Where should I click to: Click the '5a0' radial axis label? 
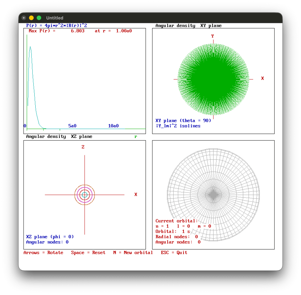click(72, 126)
